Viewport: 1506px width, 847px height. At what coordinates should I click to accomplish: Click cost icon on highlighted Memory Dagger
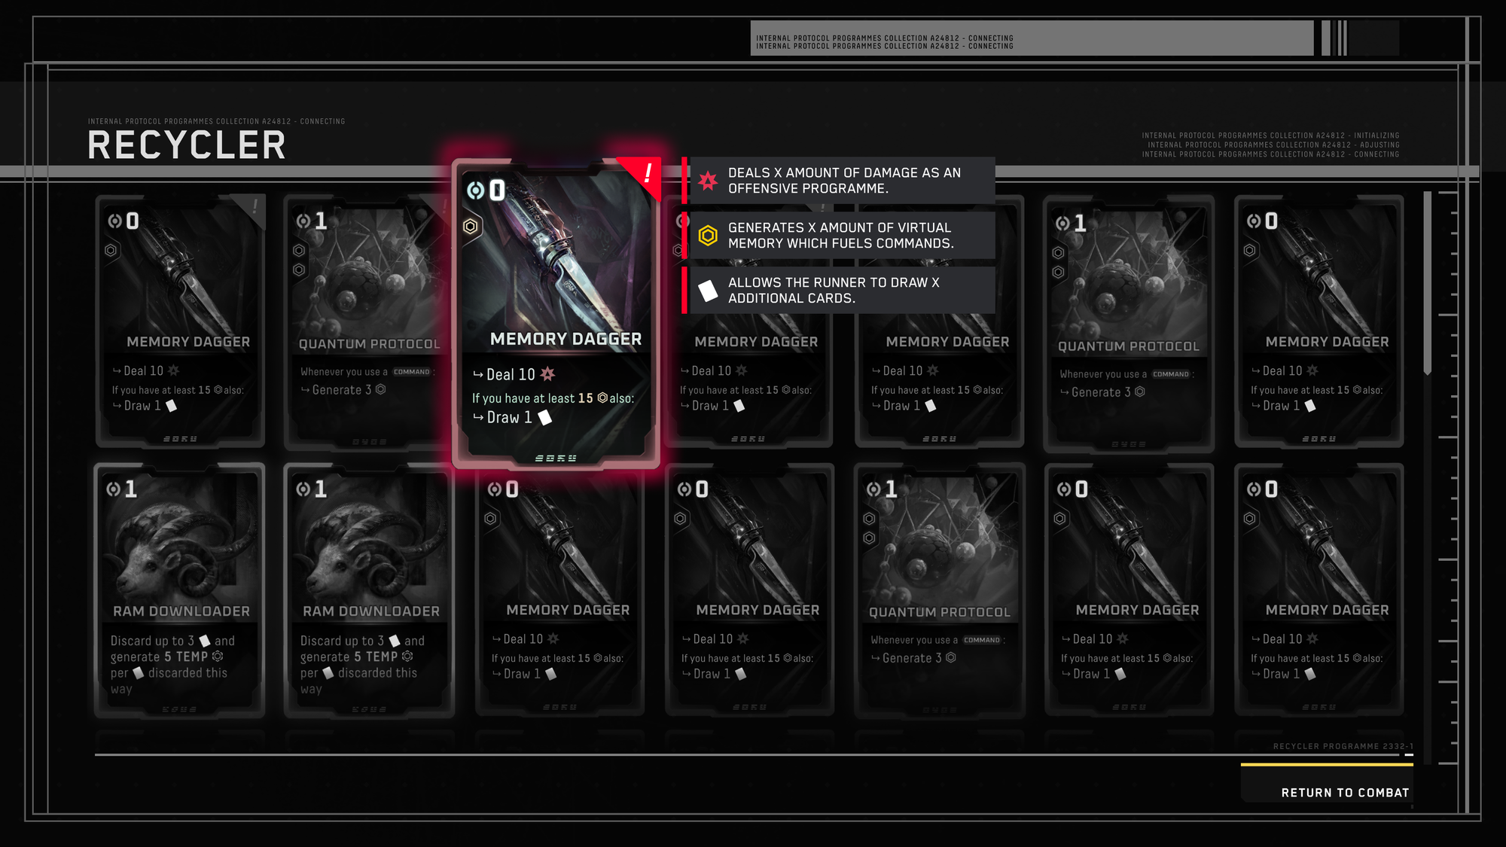[475, 190]
